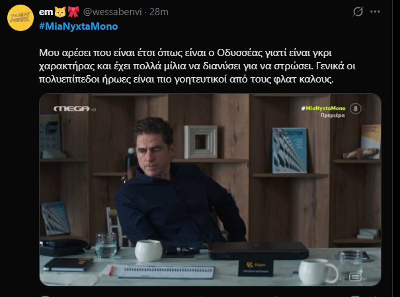The height and width of the screenshot is (297, 400).
Task: Visit the @wessabenvi handle link
Action: click(112, 12)
